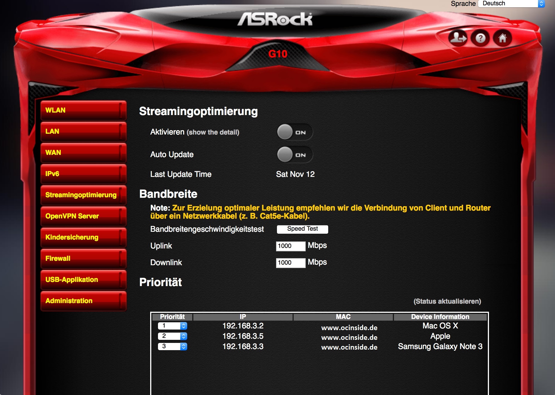Open the Sprache Deutsch language dropdown
This screenshot has height=395, width=555.
pyautogui.click(x=511, y=4)
